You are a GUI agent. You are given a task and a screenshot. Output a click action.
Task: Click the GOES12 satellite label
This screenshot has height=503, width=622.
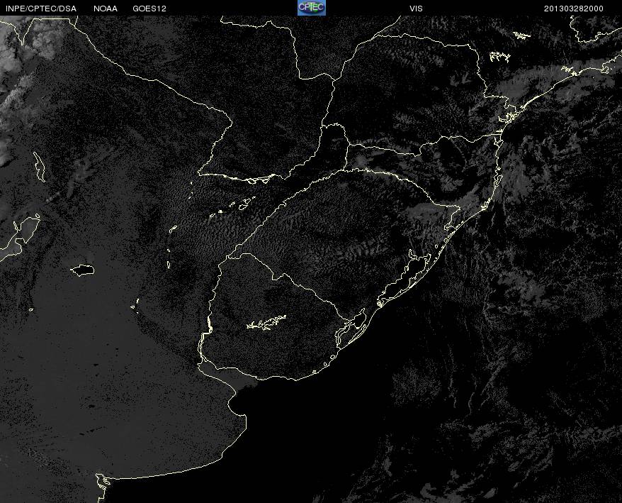(x=149, y=9)
